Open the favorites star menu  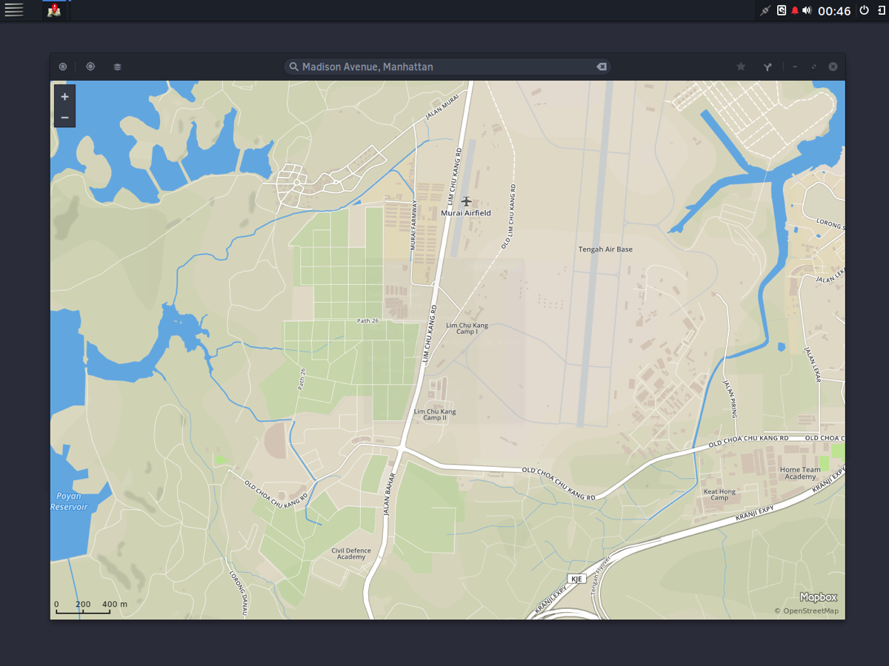[741, 67]
